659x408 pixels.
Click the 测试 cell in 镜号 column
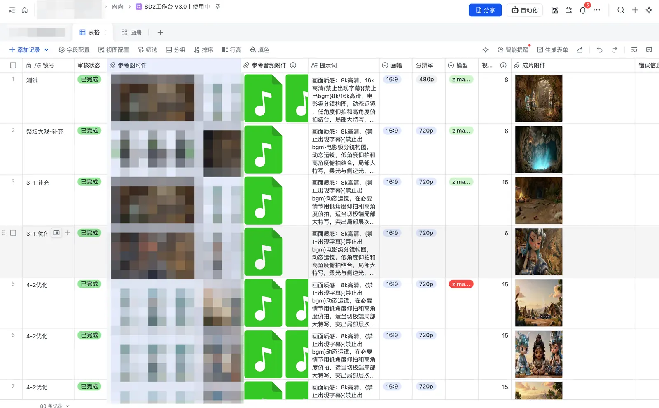[x=48, y=98]
